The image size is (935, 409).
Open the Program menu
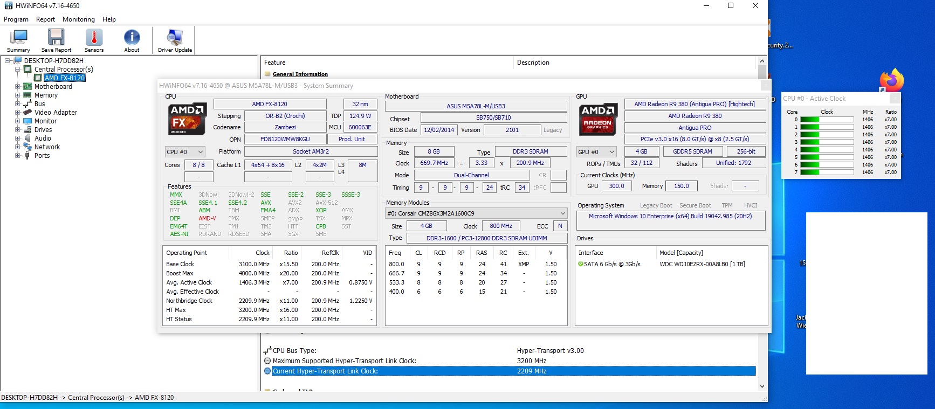point(16,19)
